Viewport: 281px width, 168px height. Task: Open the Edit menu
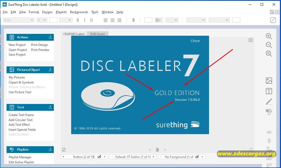pyautogui.click(x=13, y=12)
